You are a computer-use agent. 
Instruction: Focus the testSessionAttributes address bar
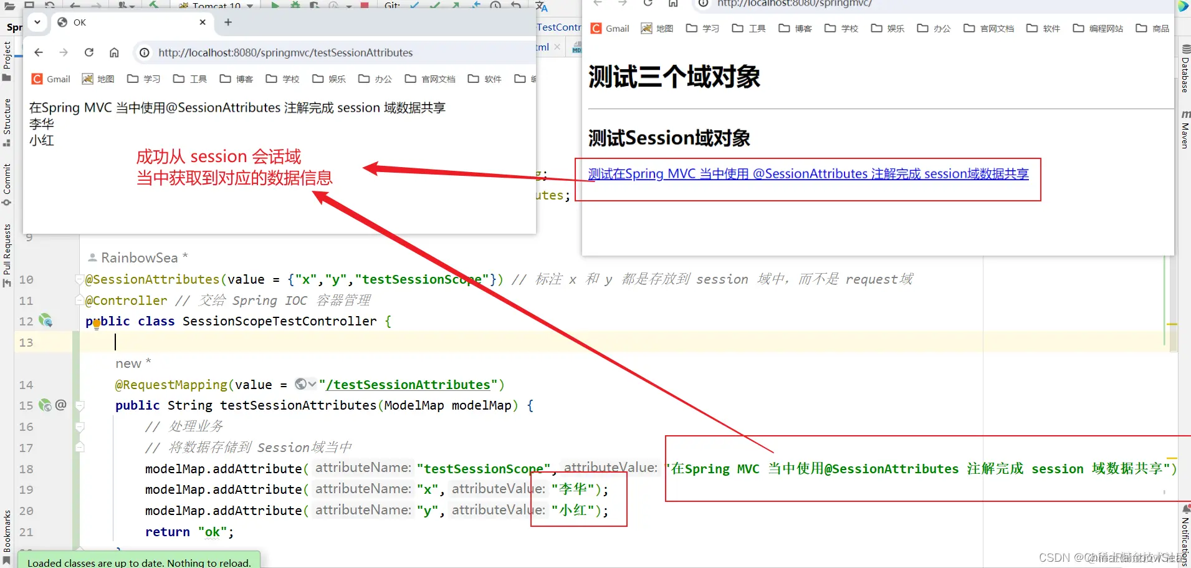click(335, 52)
